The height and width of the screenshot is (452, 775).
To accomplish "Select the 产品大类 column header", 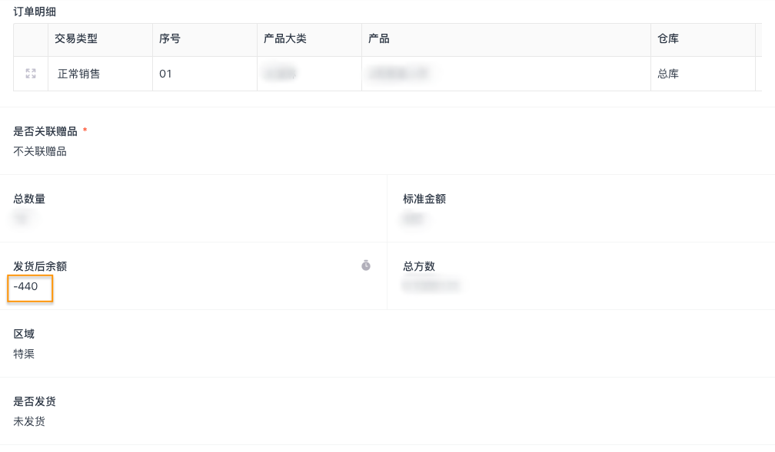I will [x=285, y=38].
